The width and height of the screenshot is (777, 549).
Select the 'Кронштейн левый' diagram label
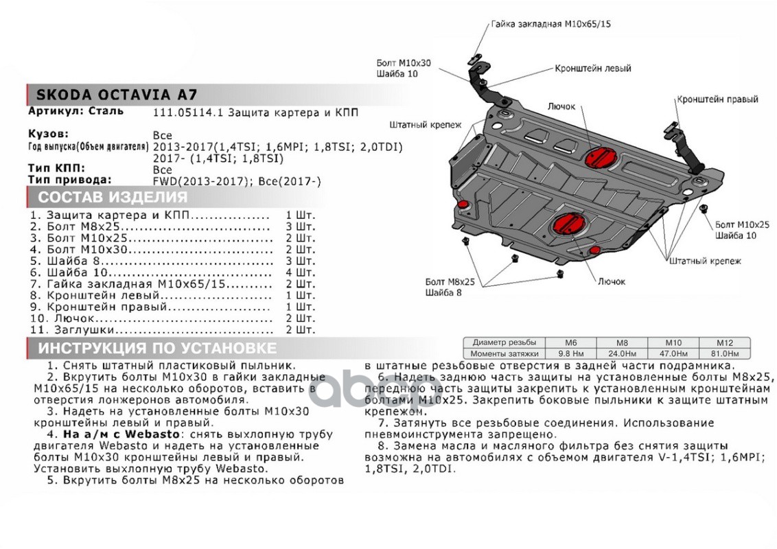tap(592, 69)
